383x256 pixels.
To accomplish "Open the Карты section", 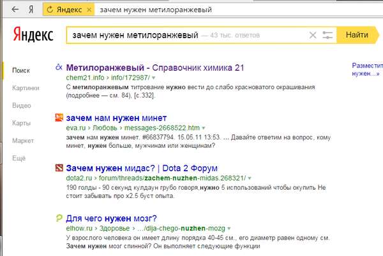I will click(21, 123).
